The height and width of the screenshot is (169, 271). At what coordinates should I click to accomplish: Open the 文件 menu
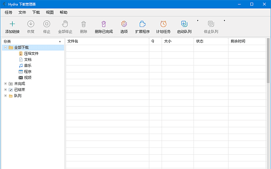tap(22, 12)
